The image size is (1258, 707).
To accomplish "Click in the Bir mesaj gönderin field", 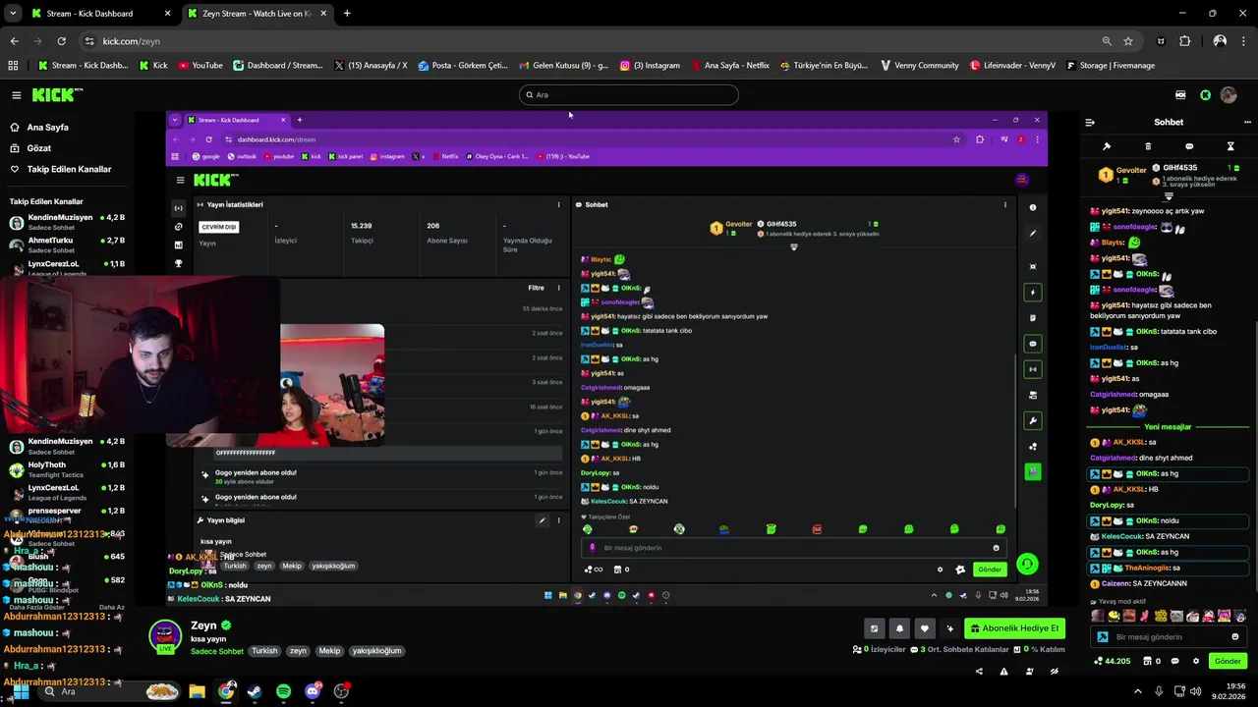I will tap(1169, 636).
